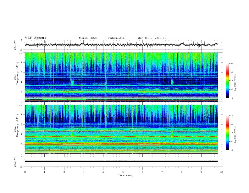The width and height of the screenshot is (249, 193).
Task: Click the "10" kHz tick of ch.2 spectrogram
Action: (x=22, y=105)
